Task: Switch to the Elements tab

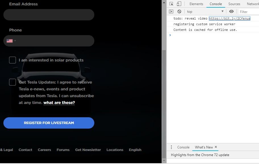Action: pyautogui.click(x=196, y=4)
